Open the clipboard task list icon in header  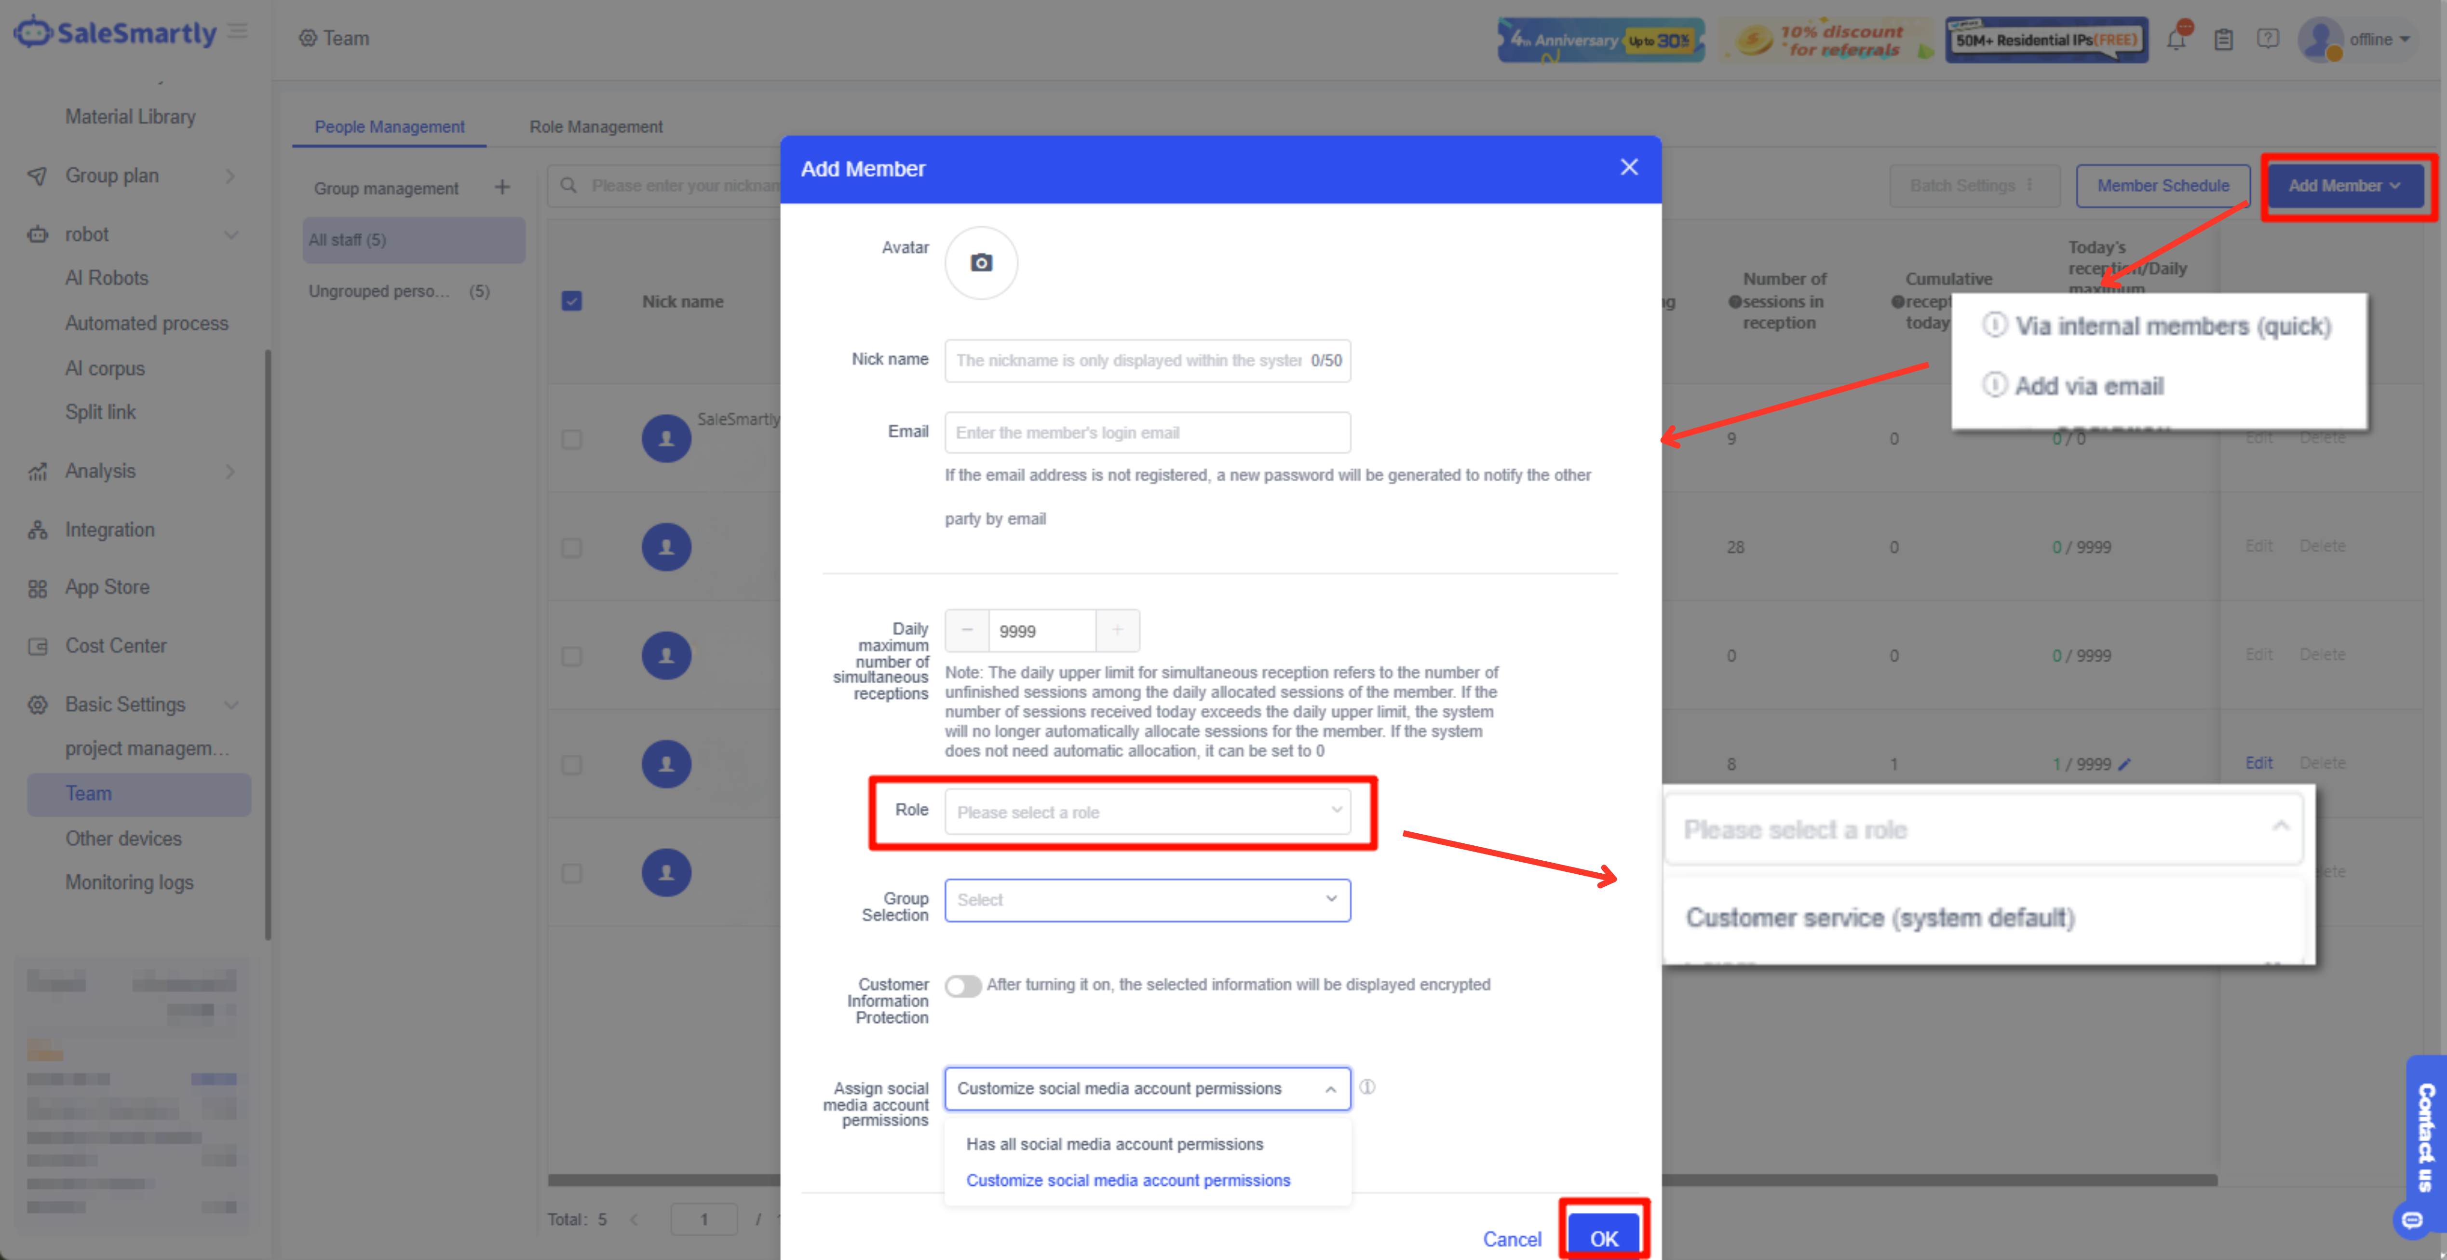coord(2223,39)
